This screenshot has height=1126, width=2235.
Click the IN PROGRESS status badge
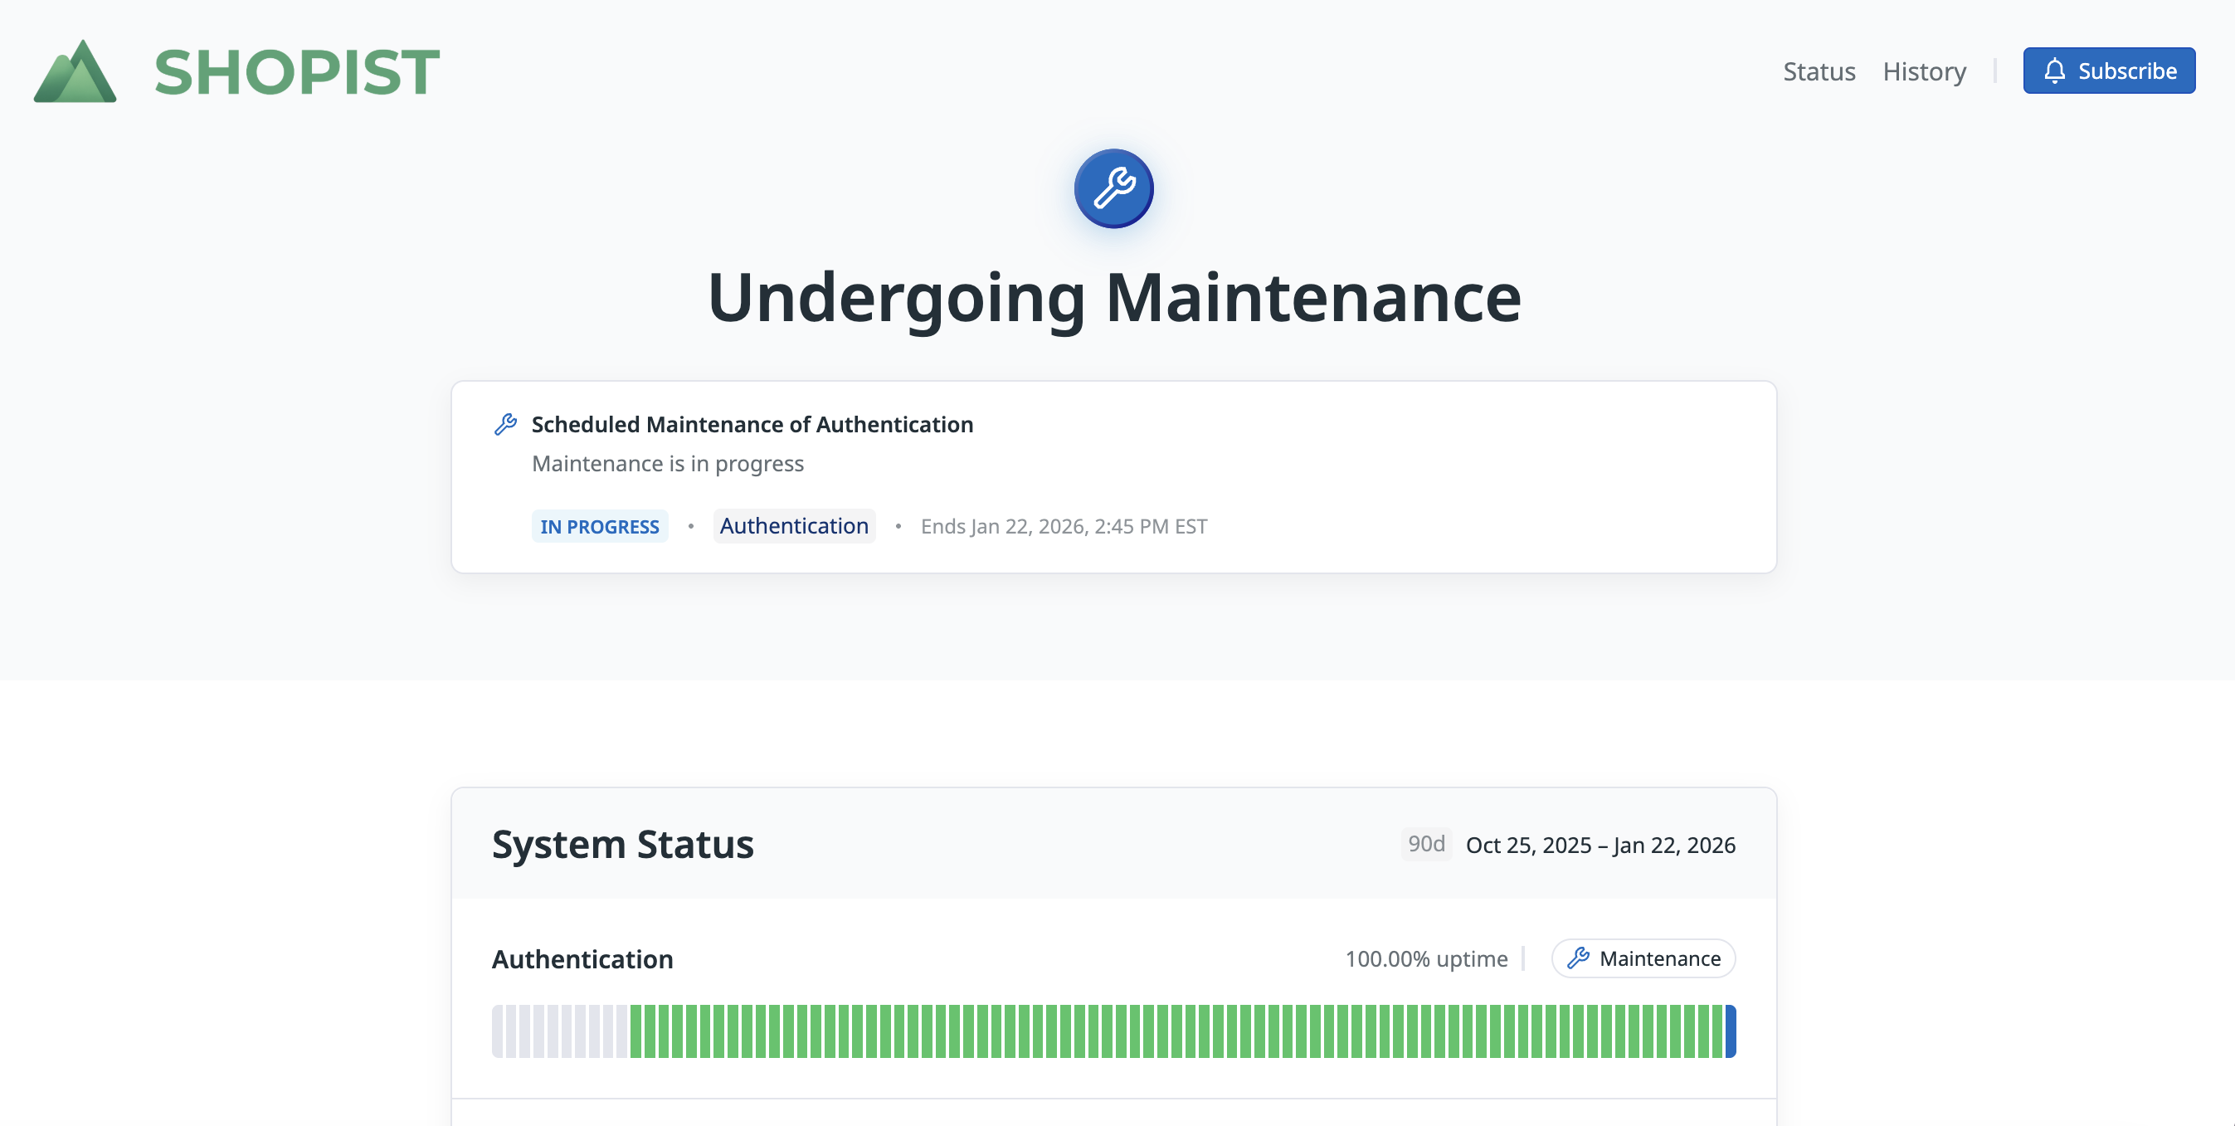600,527
